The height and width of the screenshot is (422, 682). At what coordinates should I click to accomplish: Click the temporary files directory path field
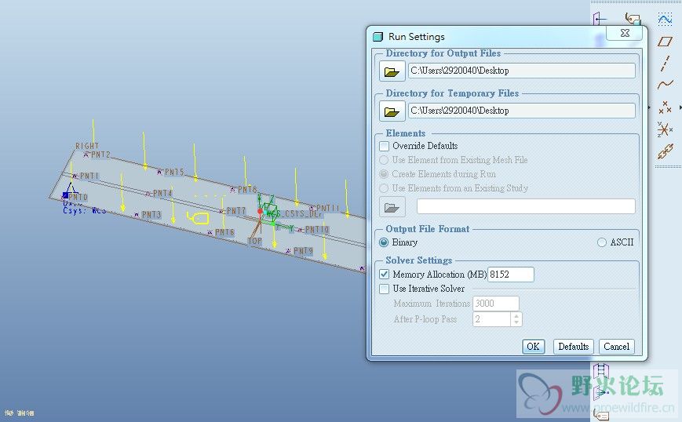coord(521,111)
